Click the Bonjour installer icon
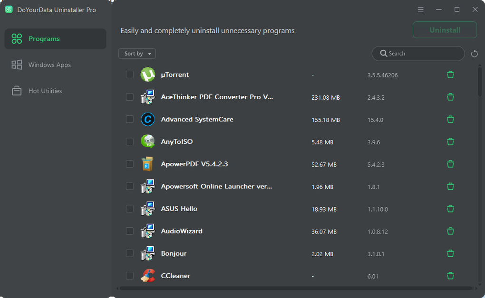The image size is (485, 298). 148,253
